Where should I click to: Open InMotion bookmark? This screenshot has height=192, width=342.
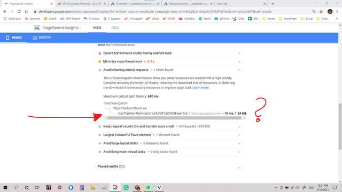(186, 19)
